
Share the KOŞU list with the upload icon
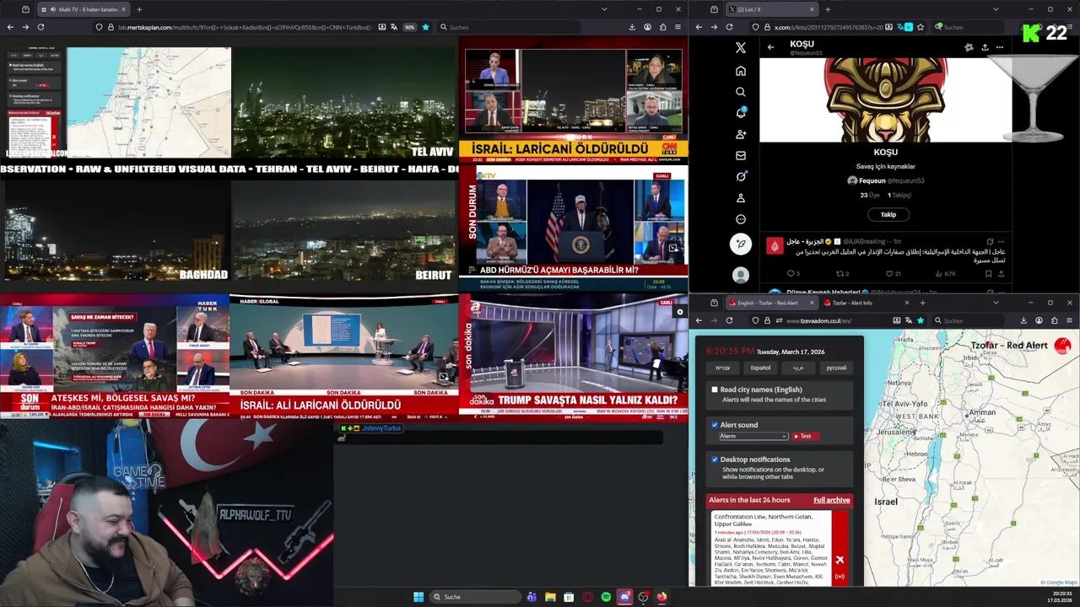point(985,47)
